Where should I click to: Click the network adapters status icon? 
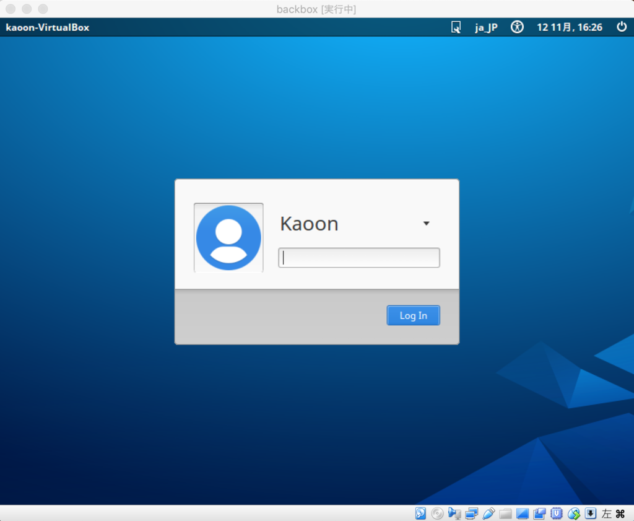point(471,514)
